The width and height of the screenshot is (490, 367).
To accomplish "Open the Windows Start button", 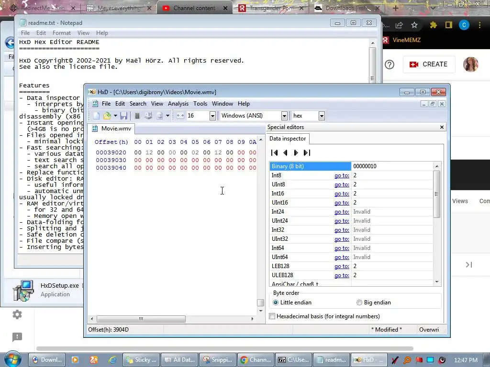I will tap(12, 359).
